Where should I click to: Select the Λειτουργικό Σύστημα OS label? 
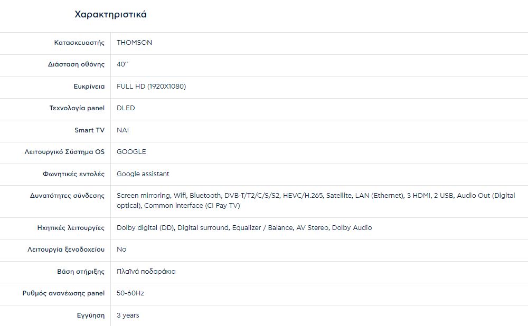[x=64, y=152]
